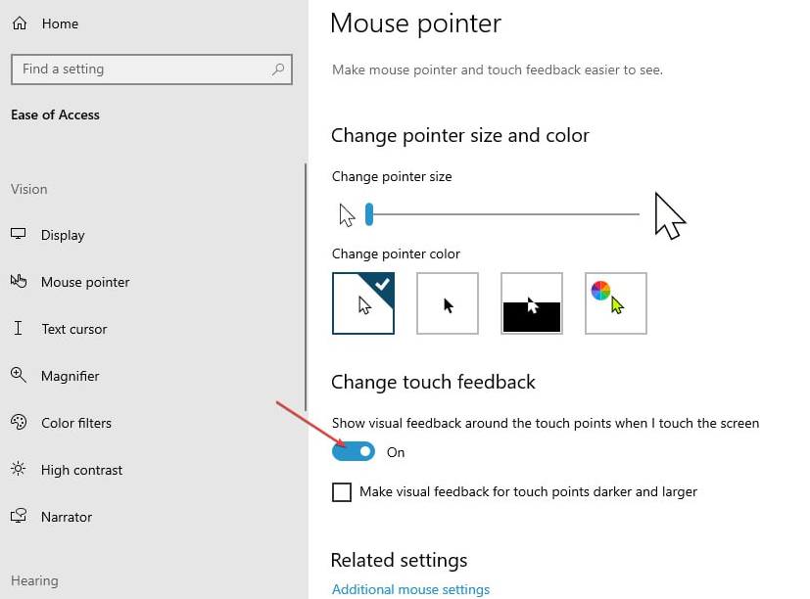Click the Find a setting search box

pos(152,69)
